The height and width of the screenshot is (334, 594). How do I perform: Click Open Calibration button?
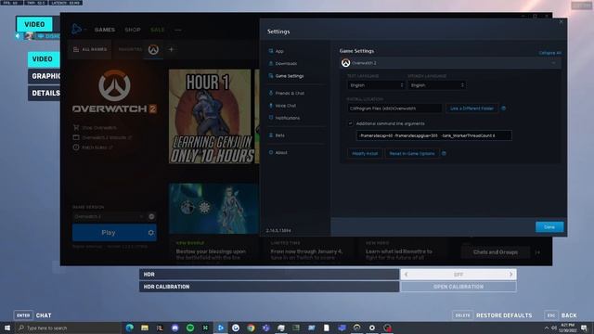tap(458, 287)
